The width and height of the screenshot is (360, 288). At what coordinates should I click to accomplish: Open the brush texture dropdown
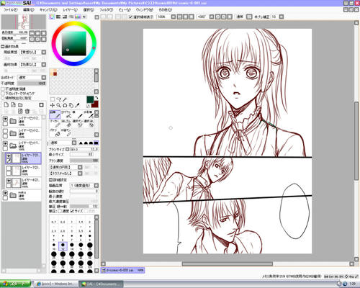[80, 174]
